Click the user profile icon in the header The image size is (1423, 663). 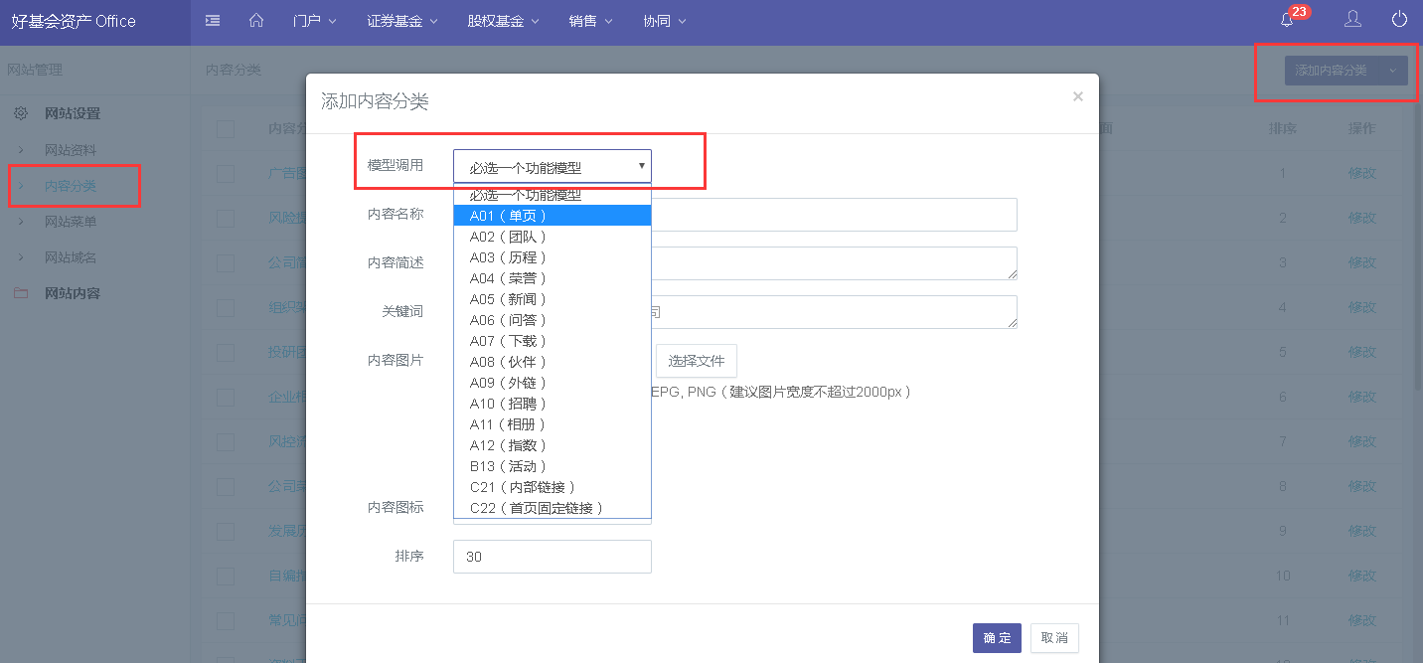(x=1352, y=19)
